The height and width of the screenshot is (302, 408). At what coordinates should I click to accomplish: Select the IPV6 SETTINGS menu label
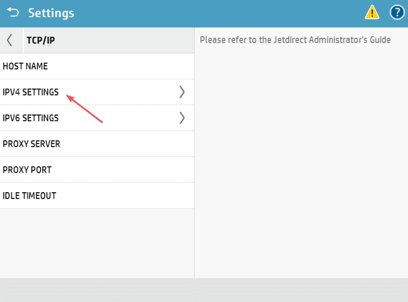(30, 118)
